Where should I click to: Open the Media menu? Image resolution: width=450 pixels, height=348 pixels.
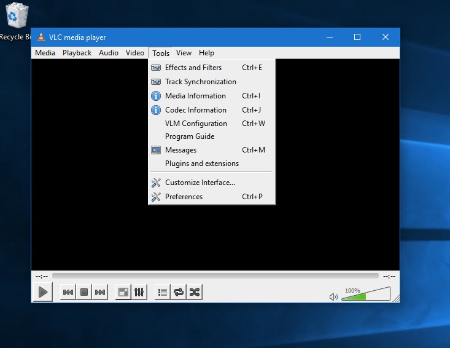[45, 53]
